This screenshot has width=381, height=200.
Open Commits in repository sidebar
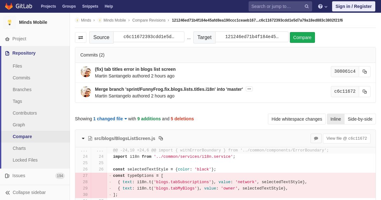pyautogui.click(x=22, y=78)
